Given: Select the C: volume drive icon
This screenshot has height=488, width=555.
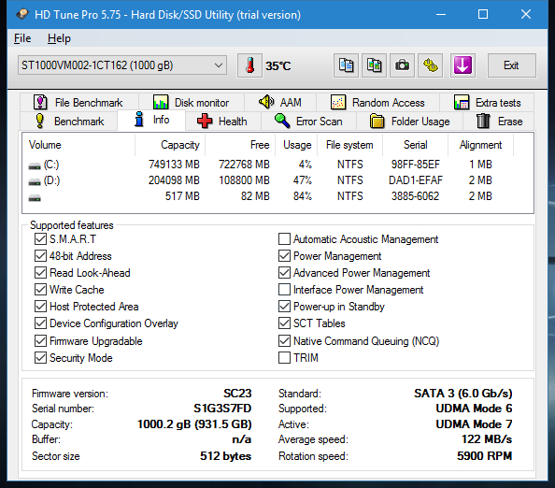Looking at the screenshot, I should coord(35,165).
